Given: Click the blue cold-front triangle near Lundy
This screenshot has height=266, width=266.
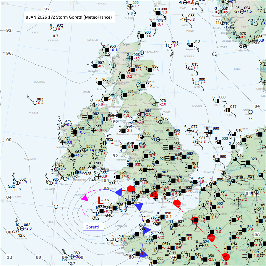Looking at the screenshot, I should [x=119, y=192].
